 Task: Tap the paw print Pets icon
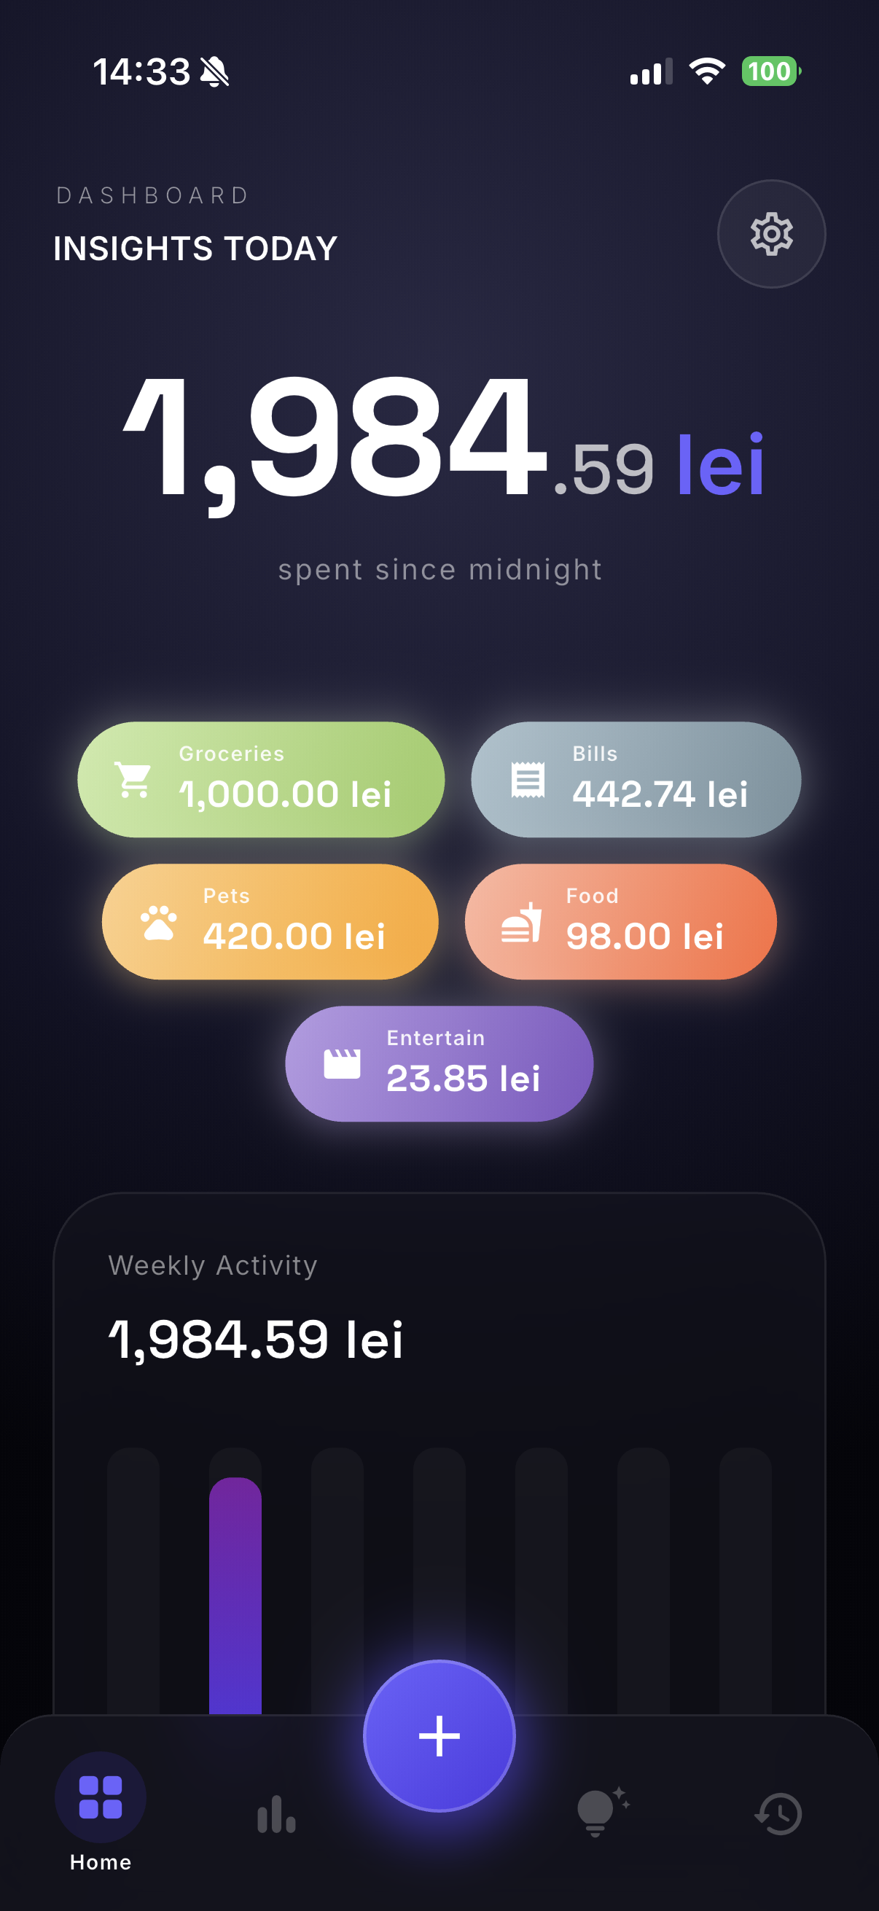pos(159,922)
